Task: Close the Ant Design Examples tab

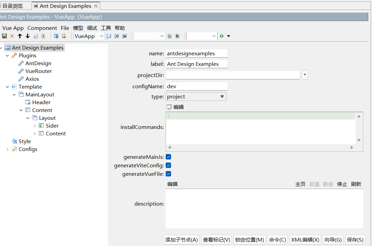Action: click(96, 6)
